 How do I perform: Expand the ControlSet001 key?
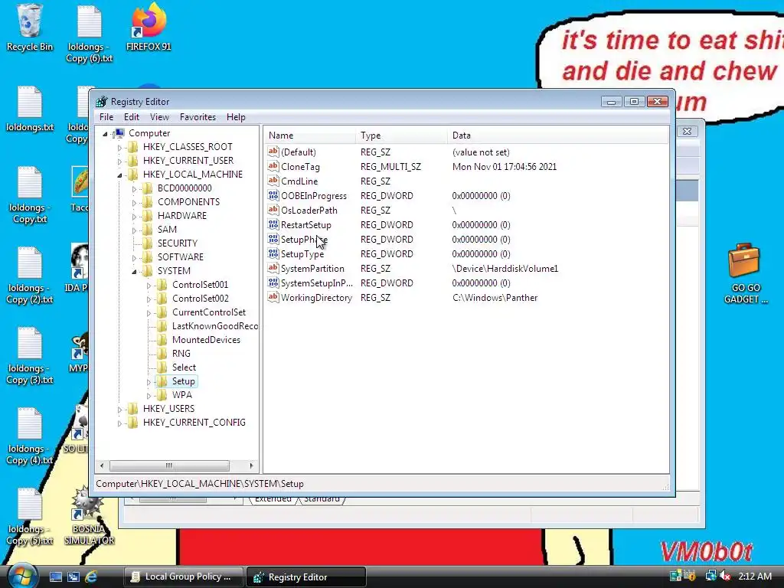(149, 286)
